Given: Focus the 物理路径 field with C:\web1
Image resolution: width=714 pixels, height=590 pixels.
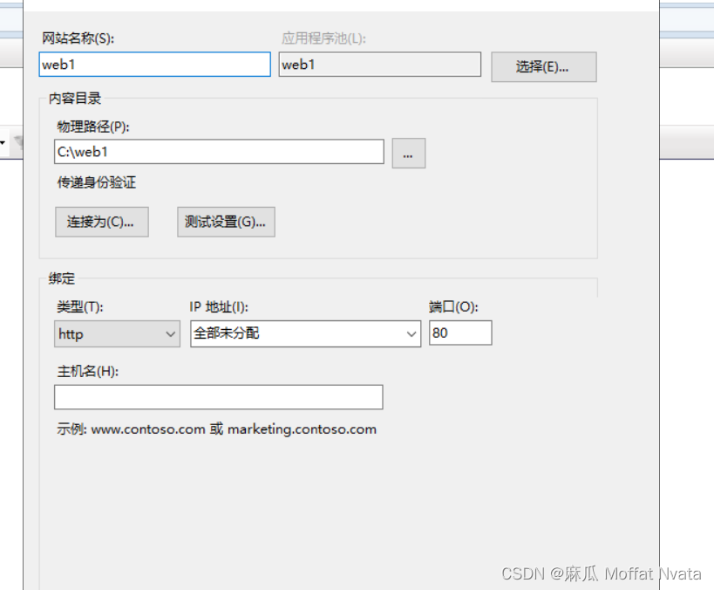Looking at the screenshot, I should (x=219, y=152).
